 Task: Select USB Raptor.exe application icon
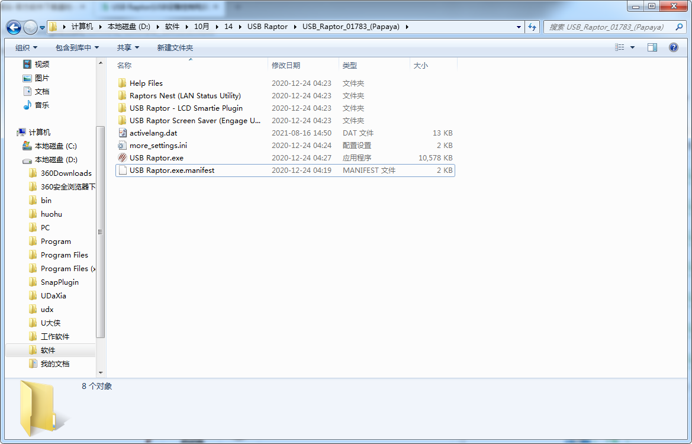pyautogui.click(x=123, y=157)
